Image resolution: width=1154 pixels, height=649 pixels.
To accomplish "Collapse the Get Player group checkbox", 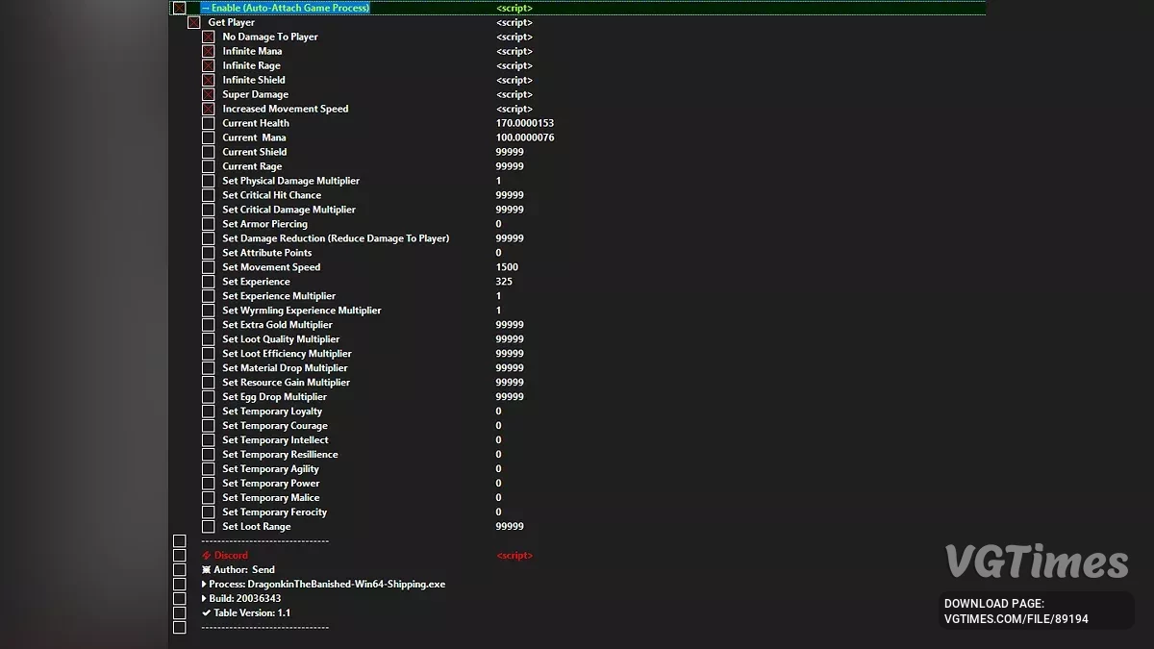I will (193, 22).
